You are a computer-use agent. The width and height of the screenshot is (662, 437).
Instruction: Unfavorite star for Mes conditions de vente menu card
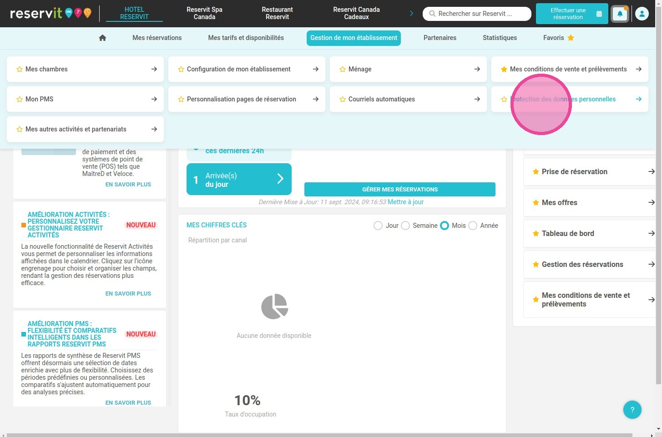[504, 69]
